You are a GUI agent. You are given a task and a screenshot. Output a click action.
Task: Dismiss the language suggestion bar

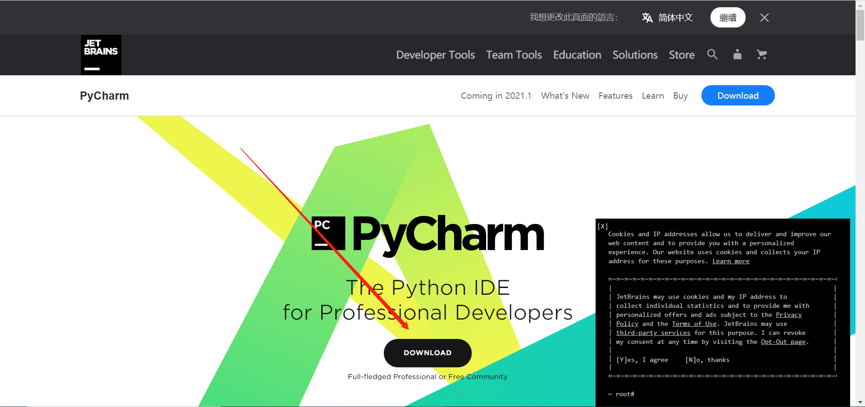click(765, 18)
